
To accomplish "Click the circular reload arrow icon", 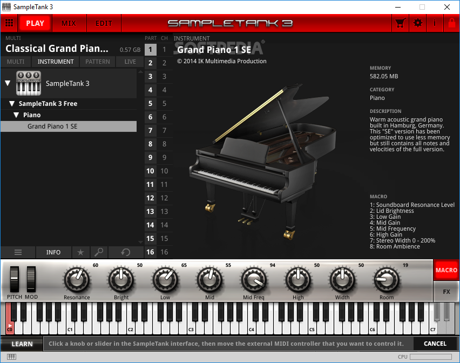I will tap(126, 252).
